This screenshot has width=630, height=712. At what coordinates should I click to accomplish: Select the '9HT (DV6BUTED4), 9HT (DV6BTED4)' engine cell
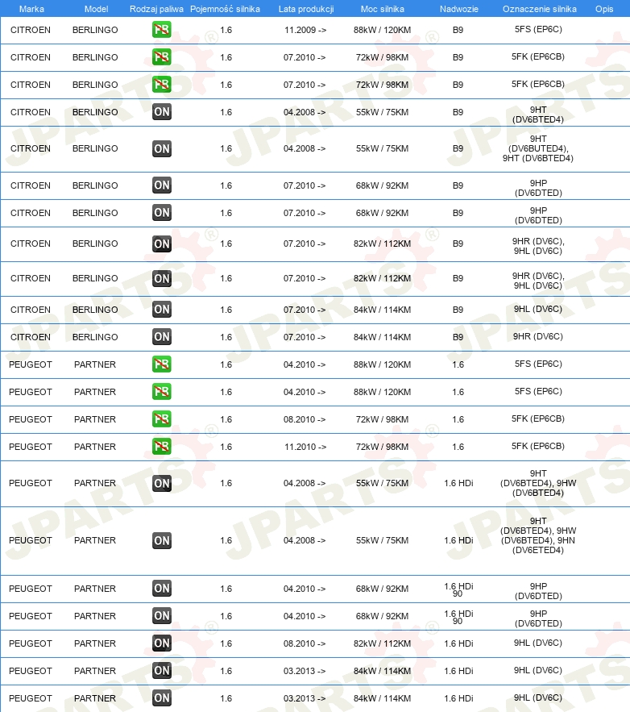tap(538, 148)
